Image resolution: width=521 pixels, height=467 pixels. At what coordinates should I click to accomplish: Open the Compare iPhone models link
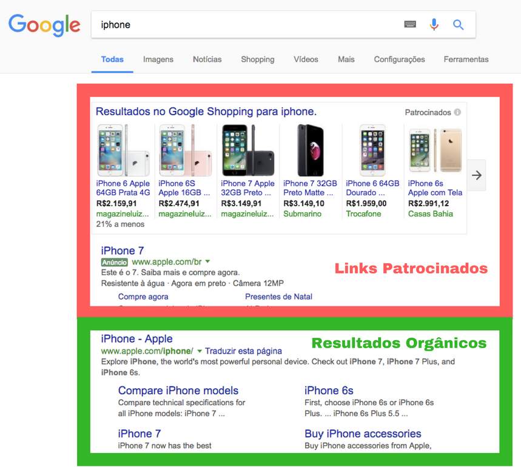(x=178, y=391)
